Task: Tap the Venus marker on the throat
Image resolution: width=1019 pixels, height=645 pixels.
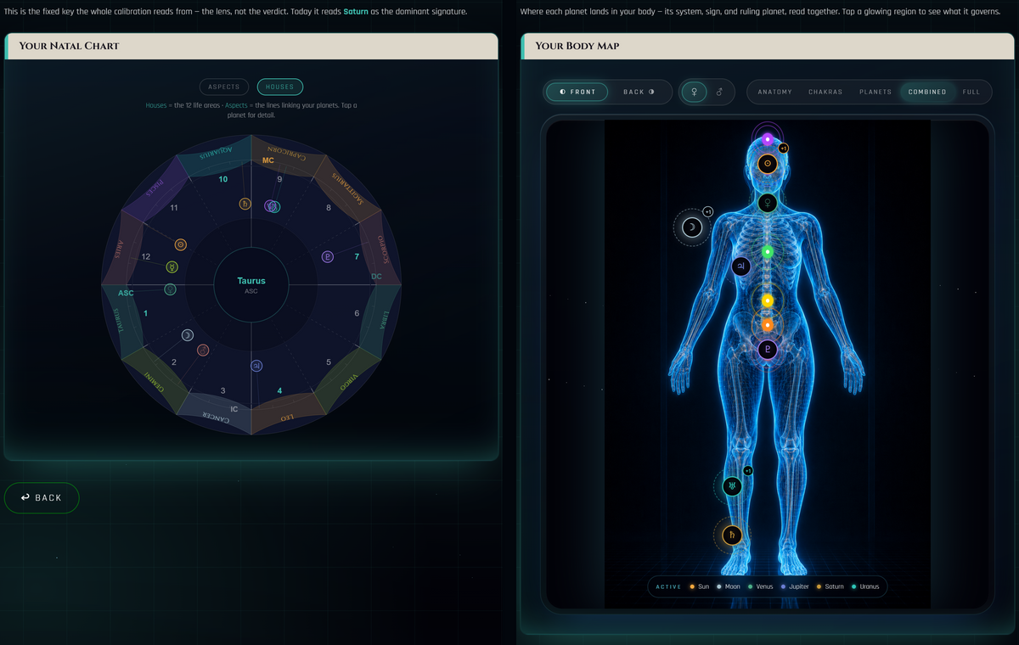Action: coord(768,203)
